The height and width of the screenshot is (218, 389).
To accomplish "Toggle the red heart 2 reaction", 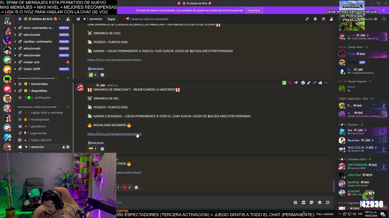I will tap(127, 187).
